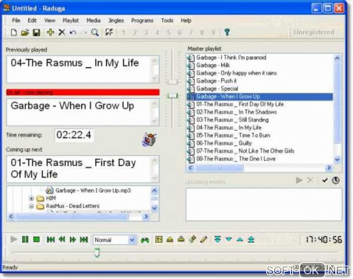The height and width of the screenshot is (279, 353).
Task: Open the Playlist menu
Action: 71,20
